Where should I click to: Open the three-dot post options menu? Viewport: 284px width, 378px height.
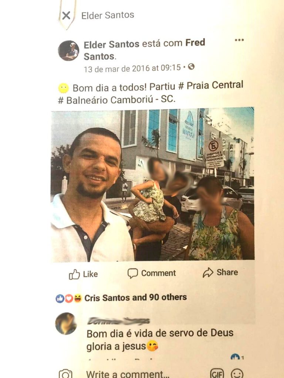[x=239, y=40]
